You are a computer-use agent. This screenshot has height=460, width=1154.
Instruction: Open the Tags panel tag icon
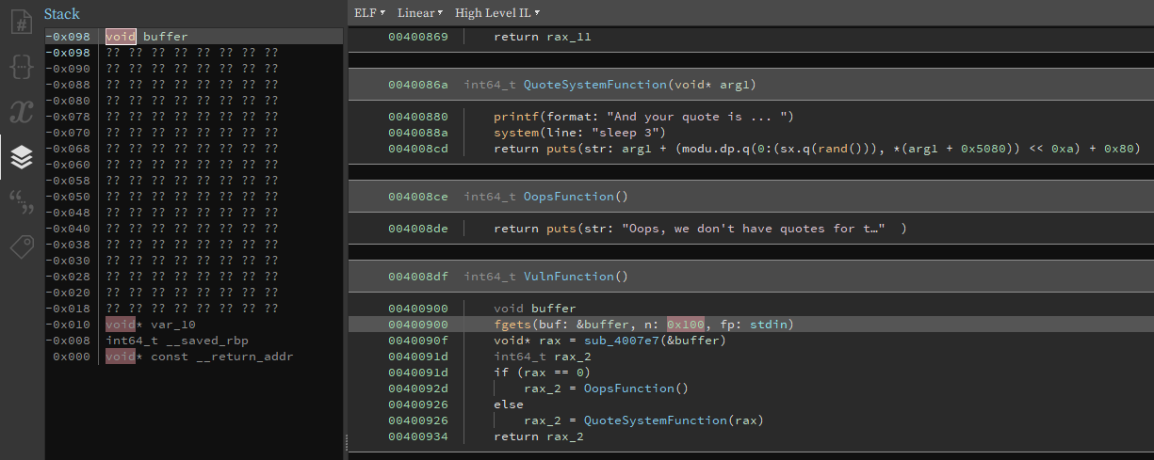pyautogui.click(x=22, y=246)
